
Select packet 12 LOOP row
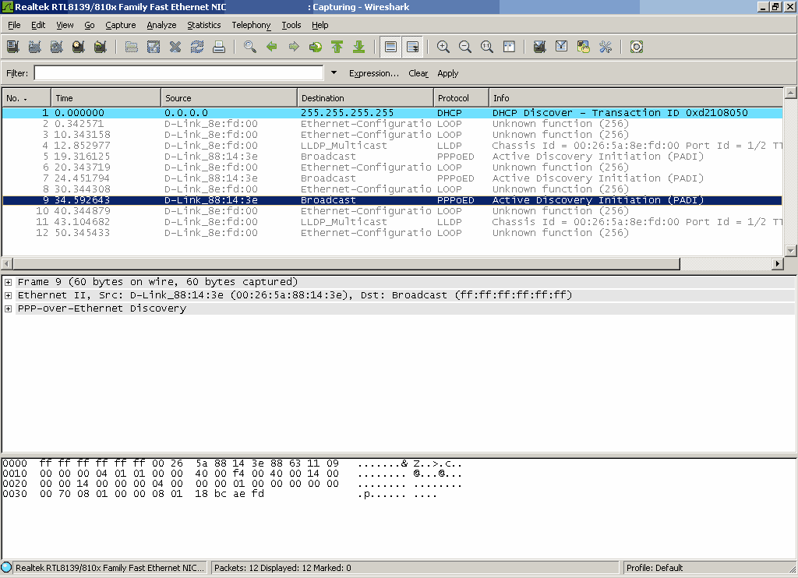(393, 232)
